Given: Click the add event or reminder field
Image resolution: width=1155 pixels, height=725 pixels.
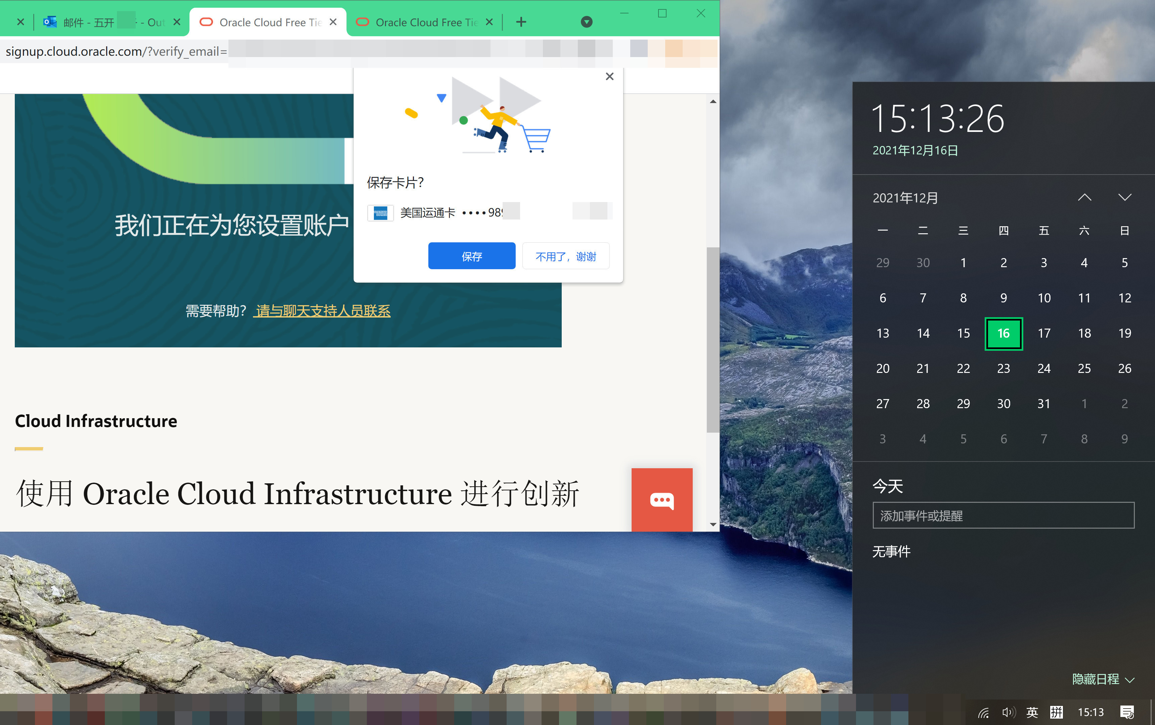Looking at the screenshot, I should pos(1003,516).
